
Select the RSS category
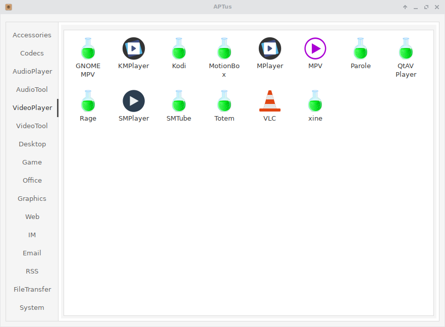pyautogui.click(x=32, y=271)
